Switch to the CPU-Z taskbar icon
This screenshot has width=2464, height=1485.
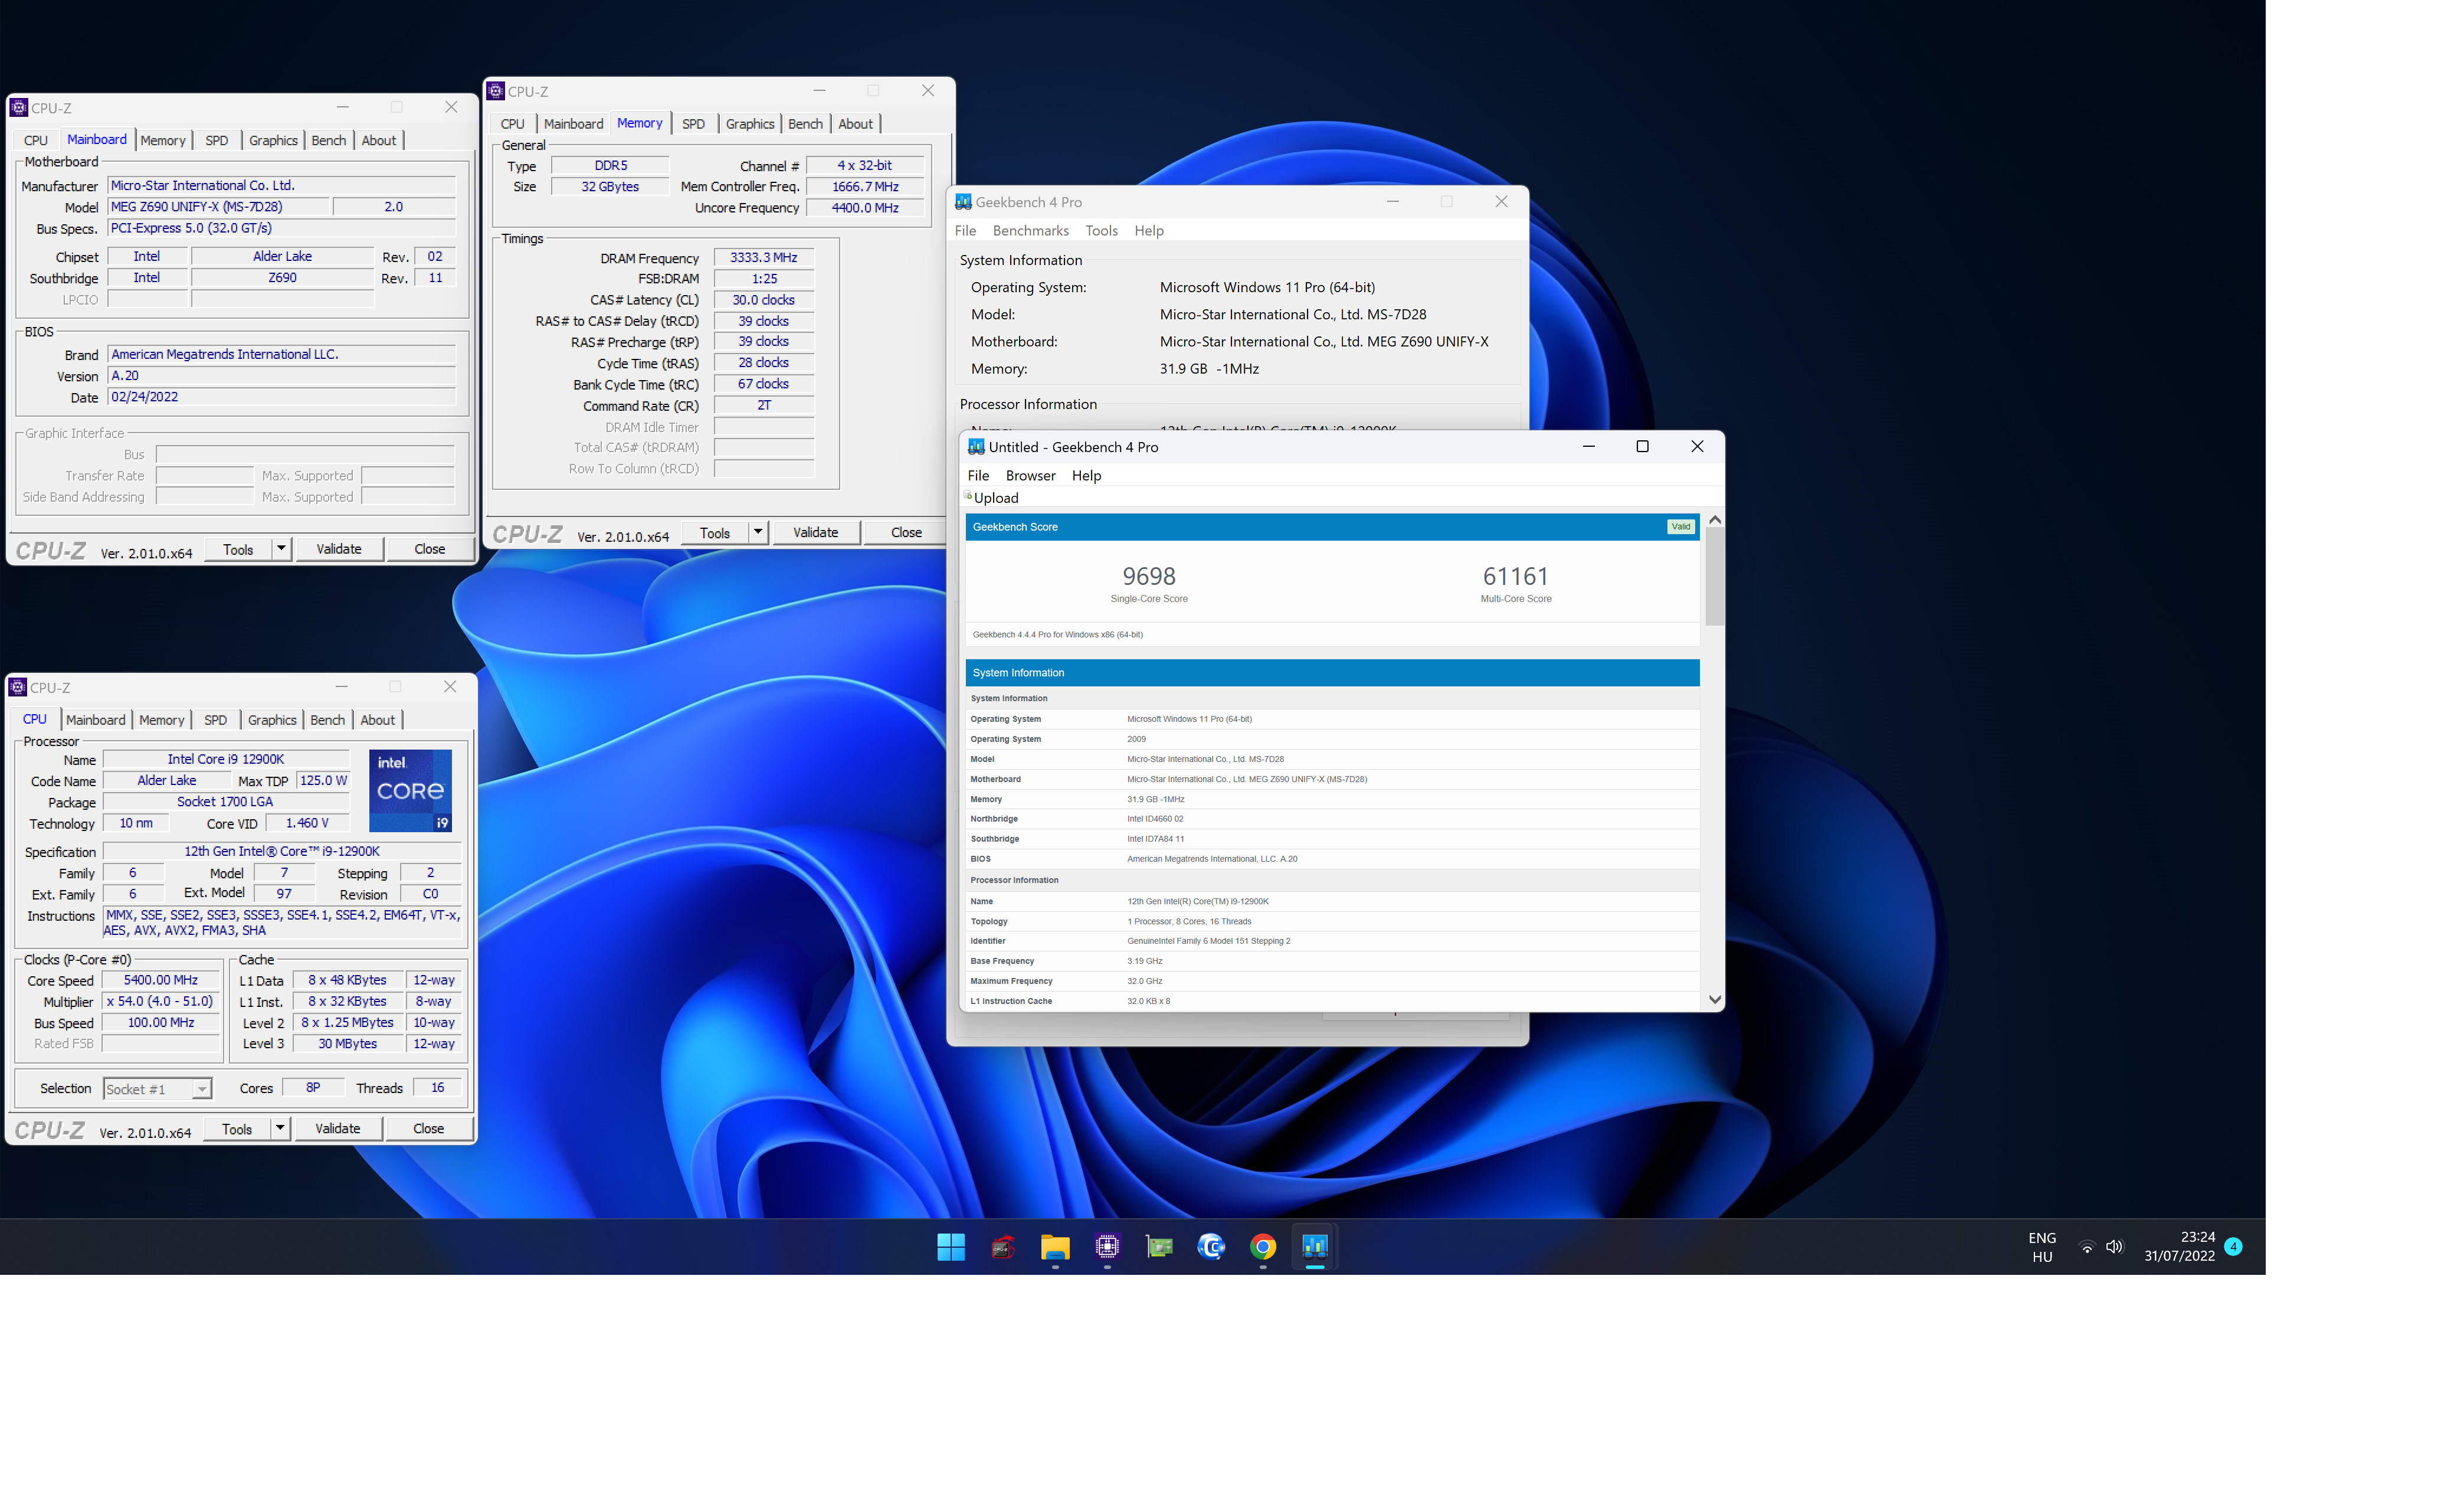[x=1106, y=1246]
